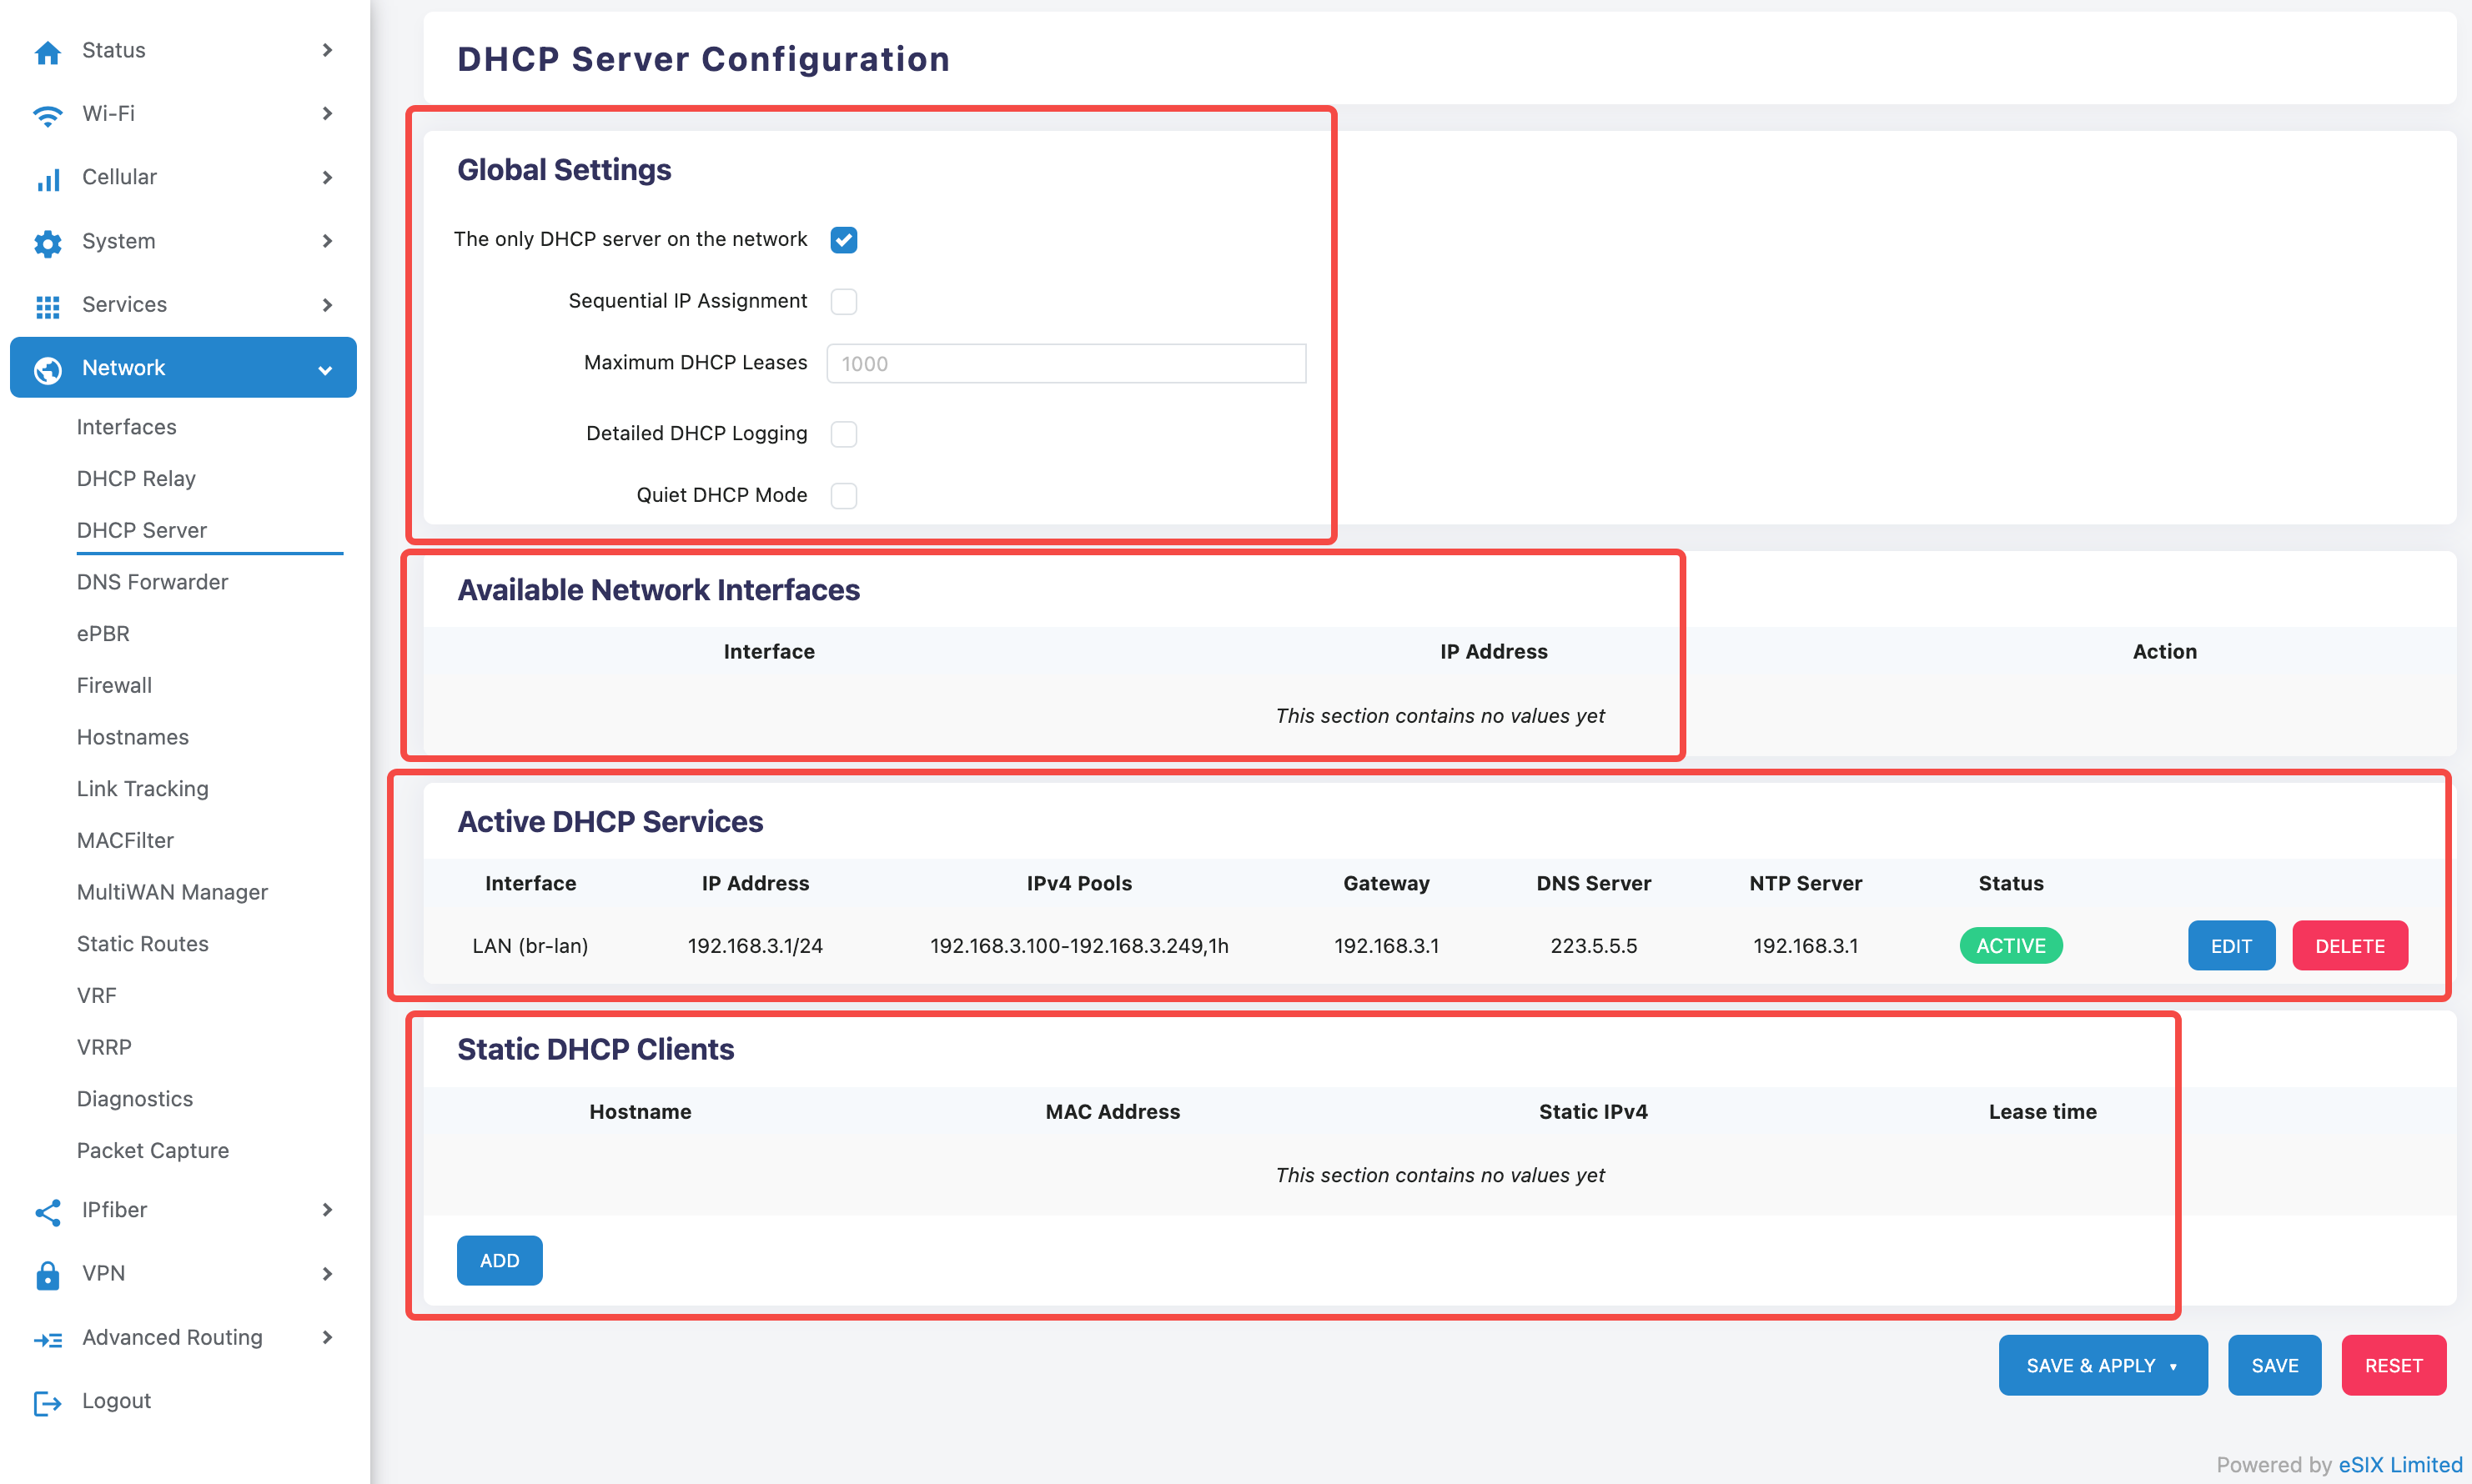Viewport: 2472px width, 1484px height.
Task: Click the VPN lock icon
Action: (x=47, y=1275)
